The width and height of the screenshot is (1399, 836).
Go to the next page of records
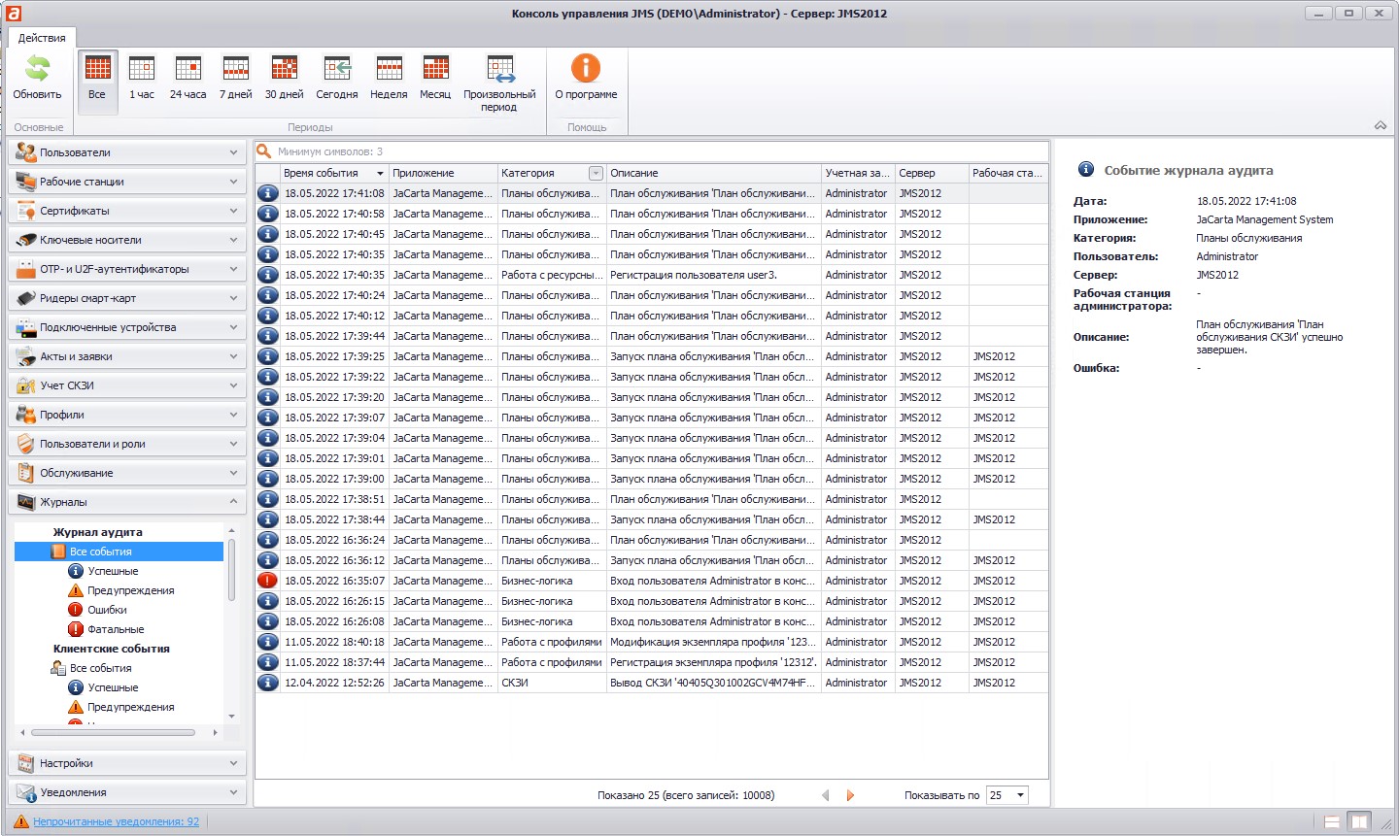tap(850, 795)
